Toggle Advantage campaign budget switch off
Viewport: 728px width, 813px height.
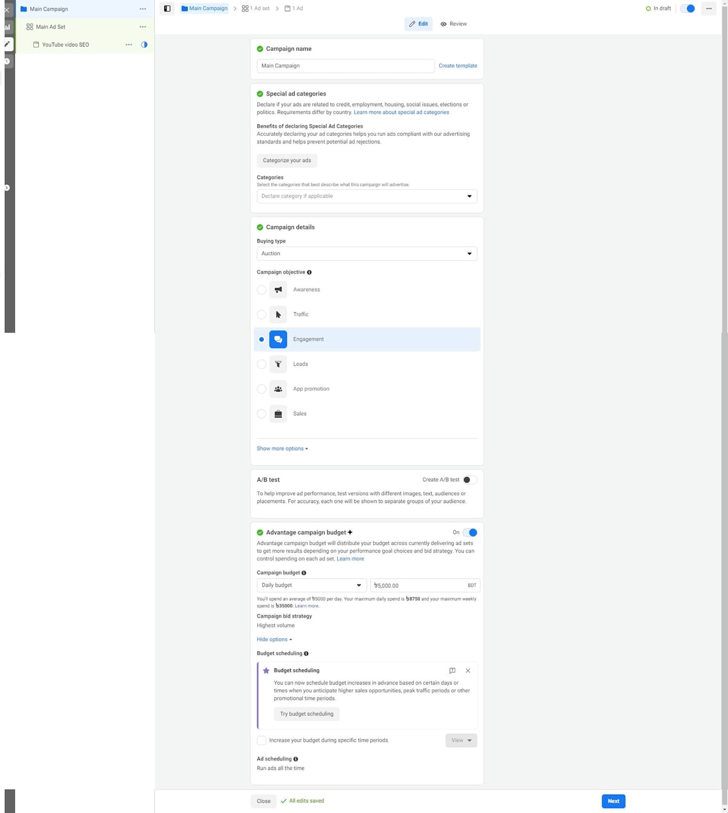(x=470, y=533)
